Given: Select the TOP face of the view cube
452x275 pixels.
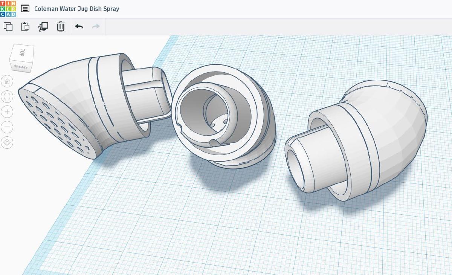Looking at the screenshot, I should 22,53.
